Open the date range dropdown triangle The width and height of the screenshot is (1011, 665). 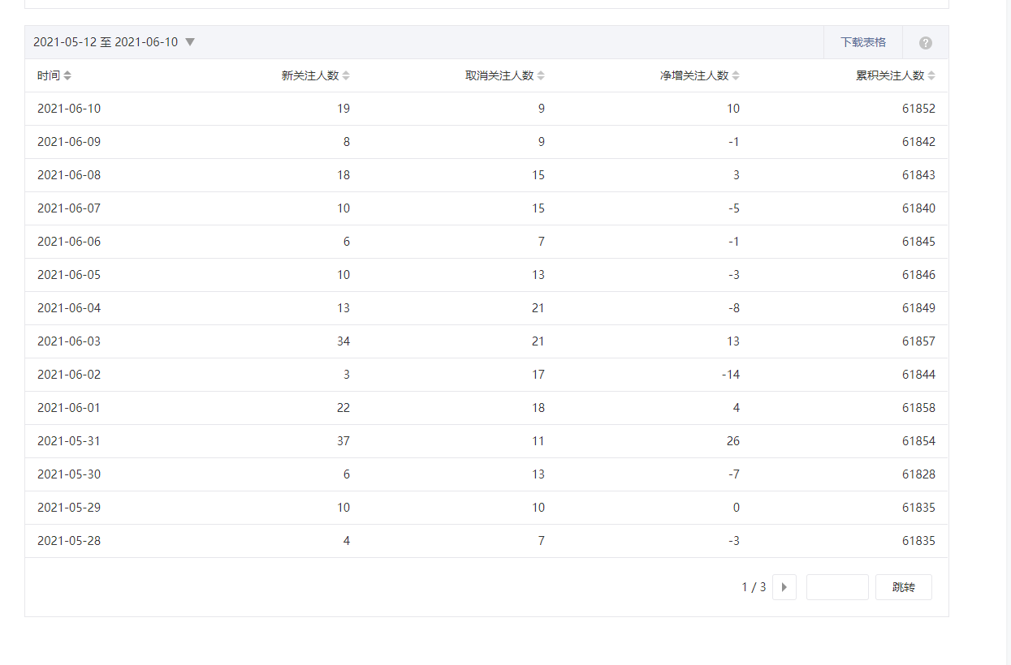[x=190, y=42]
